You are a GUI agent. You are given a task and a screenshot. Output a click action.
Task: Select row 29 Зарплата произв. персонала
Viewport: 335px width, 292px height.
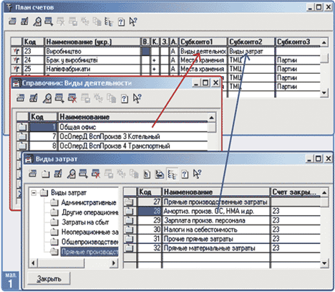pos(222,220)
